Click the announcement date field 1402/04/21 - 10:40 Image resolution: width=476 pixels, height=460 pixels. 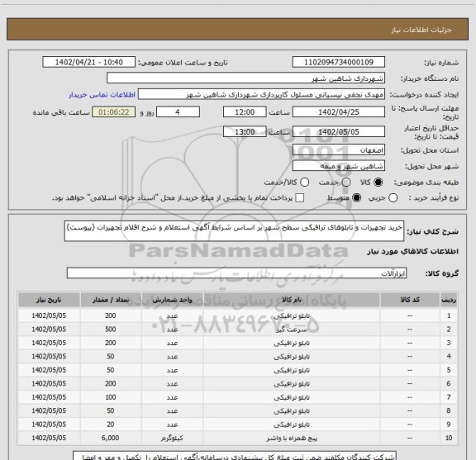point(89,62)
